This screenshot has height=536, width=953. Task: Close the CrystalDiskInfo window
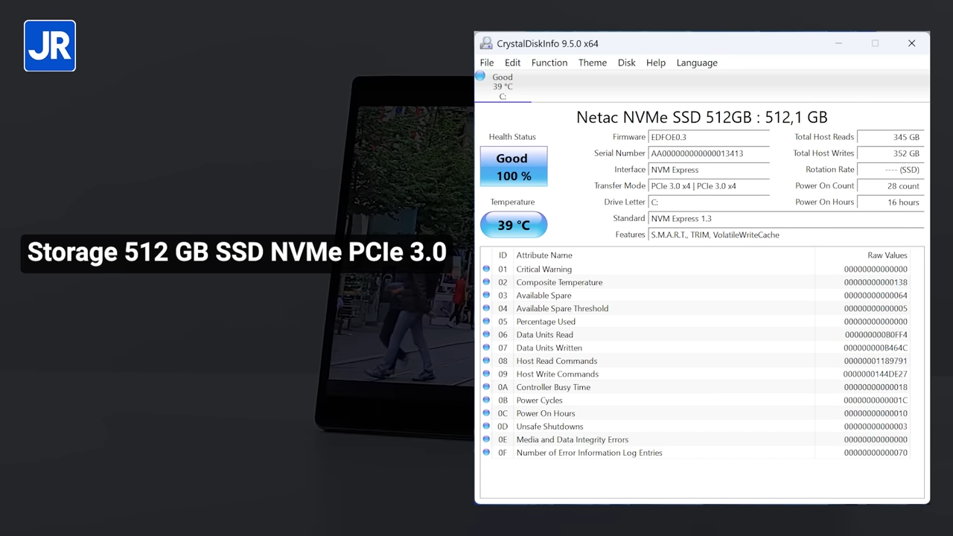point(911,43)
